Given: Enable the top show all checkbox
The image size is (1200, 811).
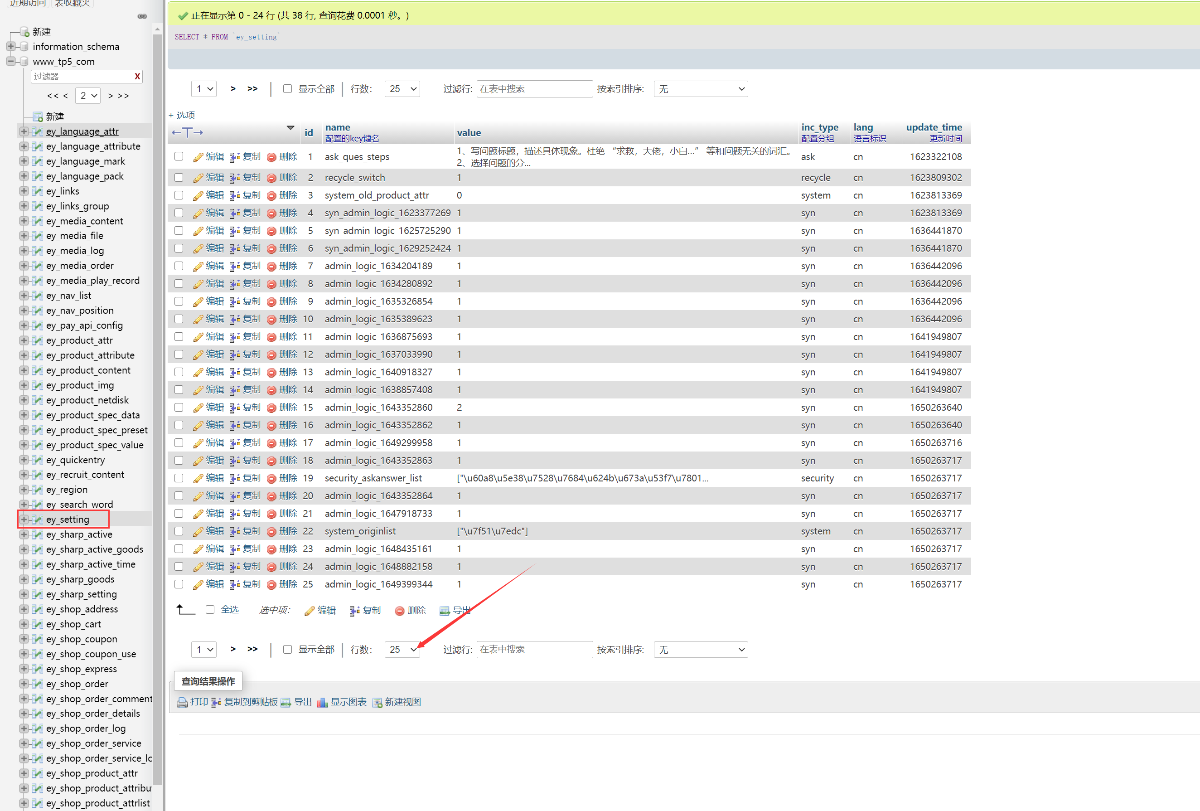Looking at the screenshot, I should click(288, 89).
